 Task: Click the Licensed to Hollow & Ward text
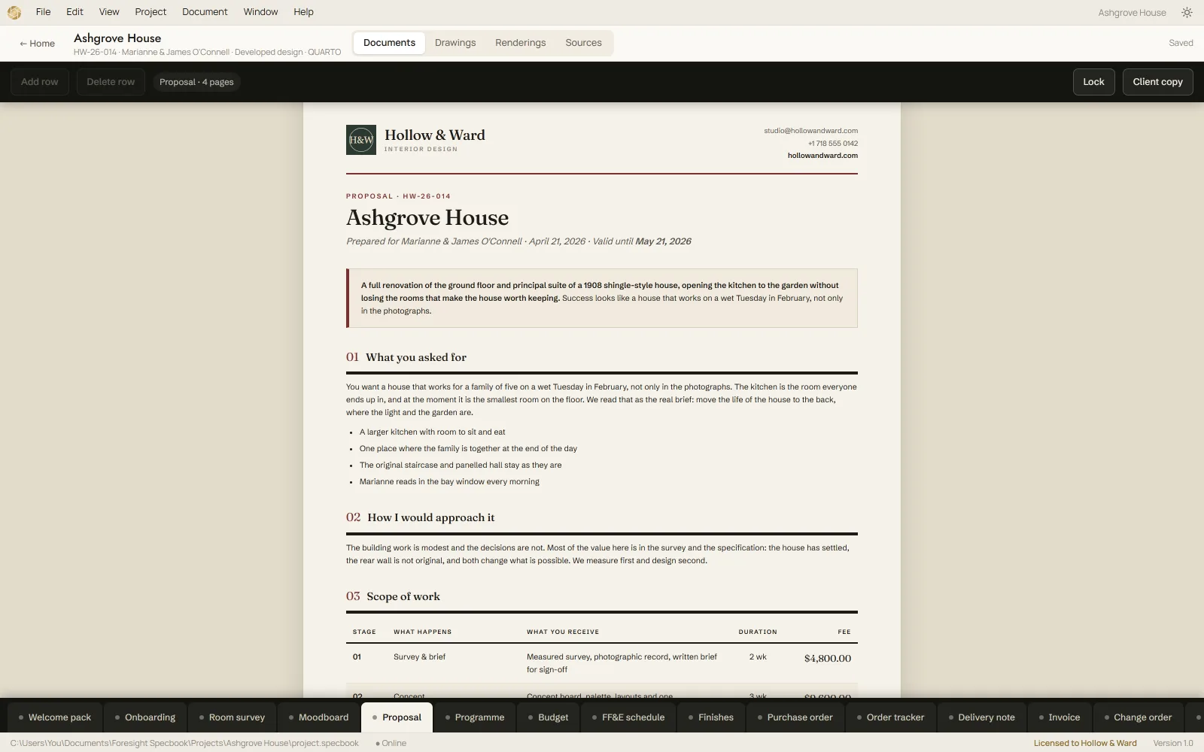(x=1085, y=743)
